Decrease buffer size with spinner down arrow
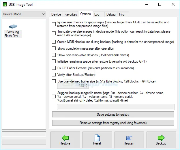The height and width of the screenshot is (150, 180). click(87, 87)
